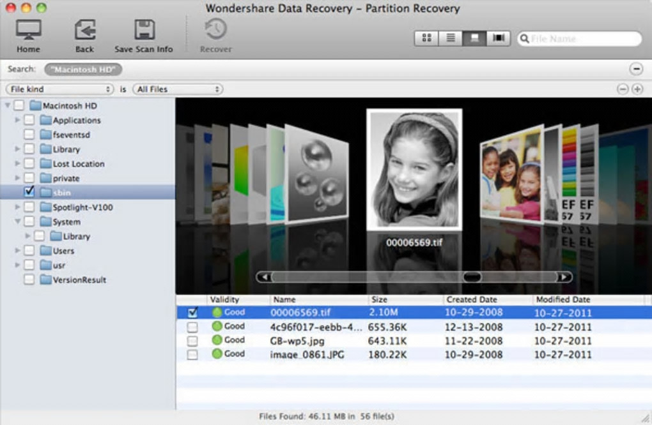
Task: Click the VersionResult folder icon
Action: pos(46,280)
